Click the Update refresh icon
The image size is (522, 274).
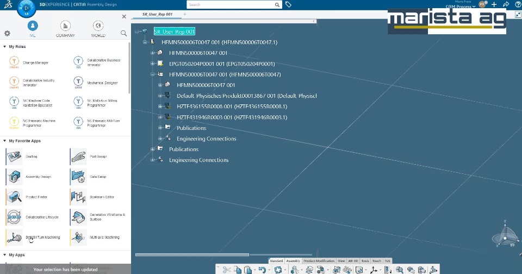[x=278, y=270]
